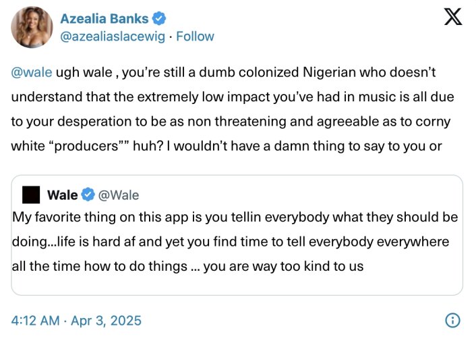The width and height of the screenshot is (476, 337).
Task: Click blank area at quoted card bottom
Action: pyautogui.click(x=236, y=285)
